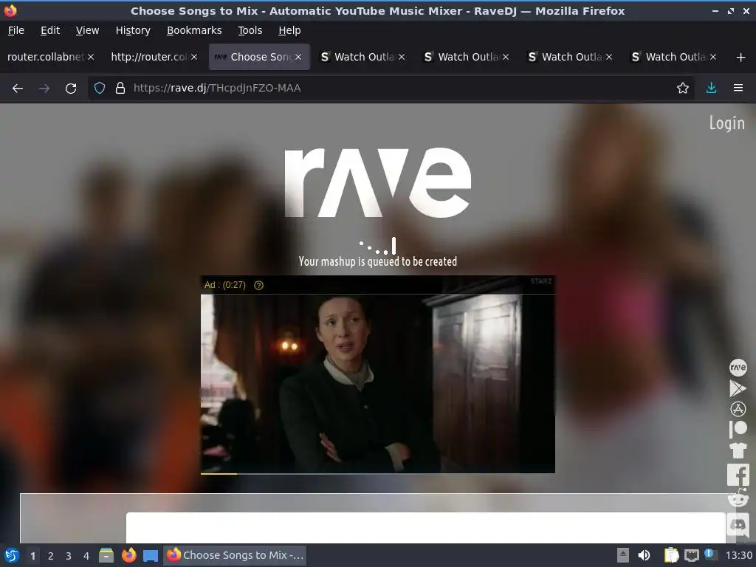756x567 pixels.
Task: Switch to virtual desktop 3
Action: pos(68,556)
